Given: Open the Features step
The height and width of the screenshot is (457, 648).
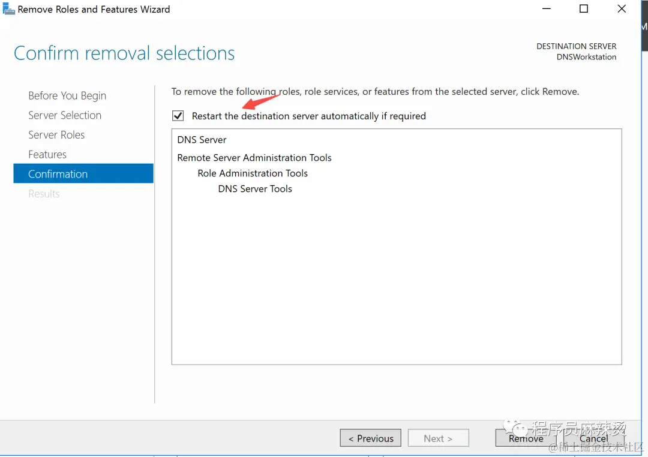Looking at the screenshot, I should click(47, 154).
